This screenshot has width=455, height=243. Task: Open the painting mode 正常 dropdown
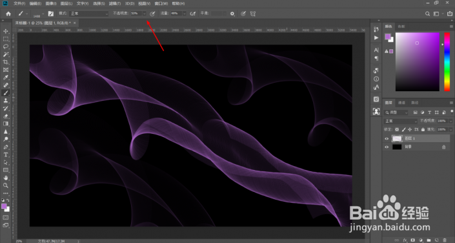coord(89,14)
